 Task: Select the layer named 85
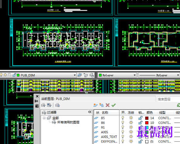point(103,118)
